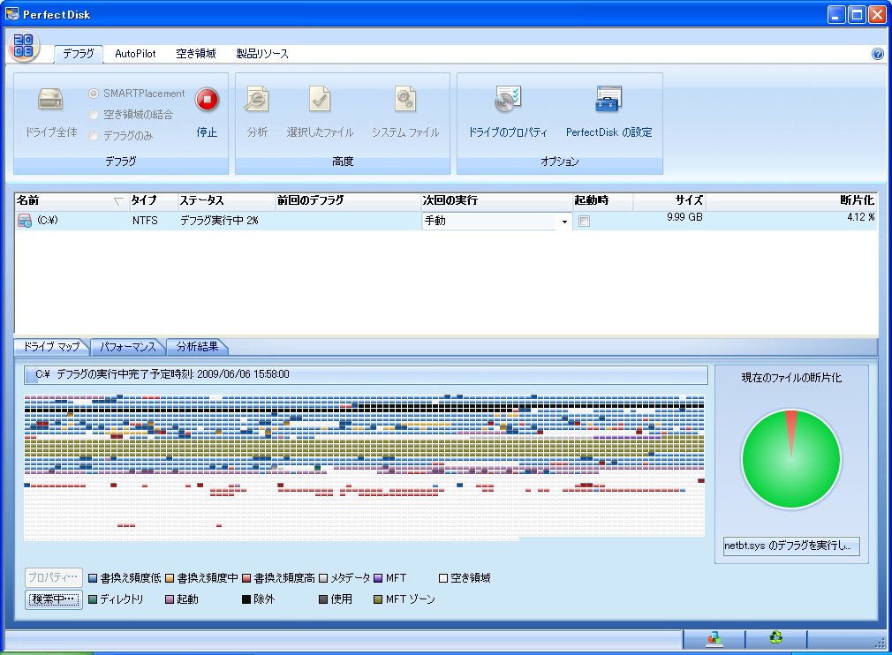Click the 検索中… button

click(54, 599)
